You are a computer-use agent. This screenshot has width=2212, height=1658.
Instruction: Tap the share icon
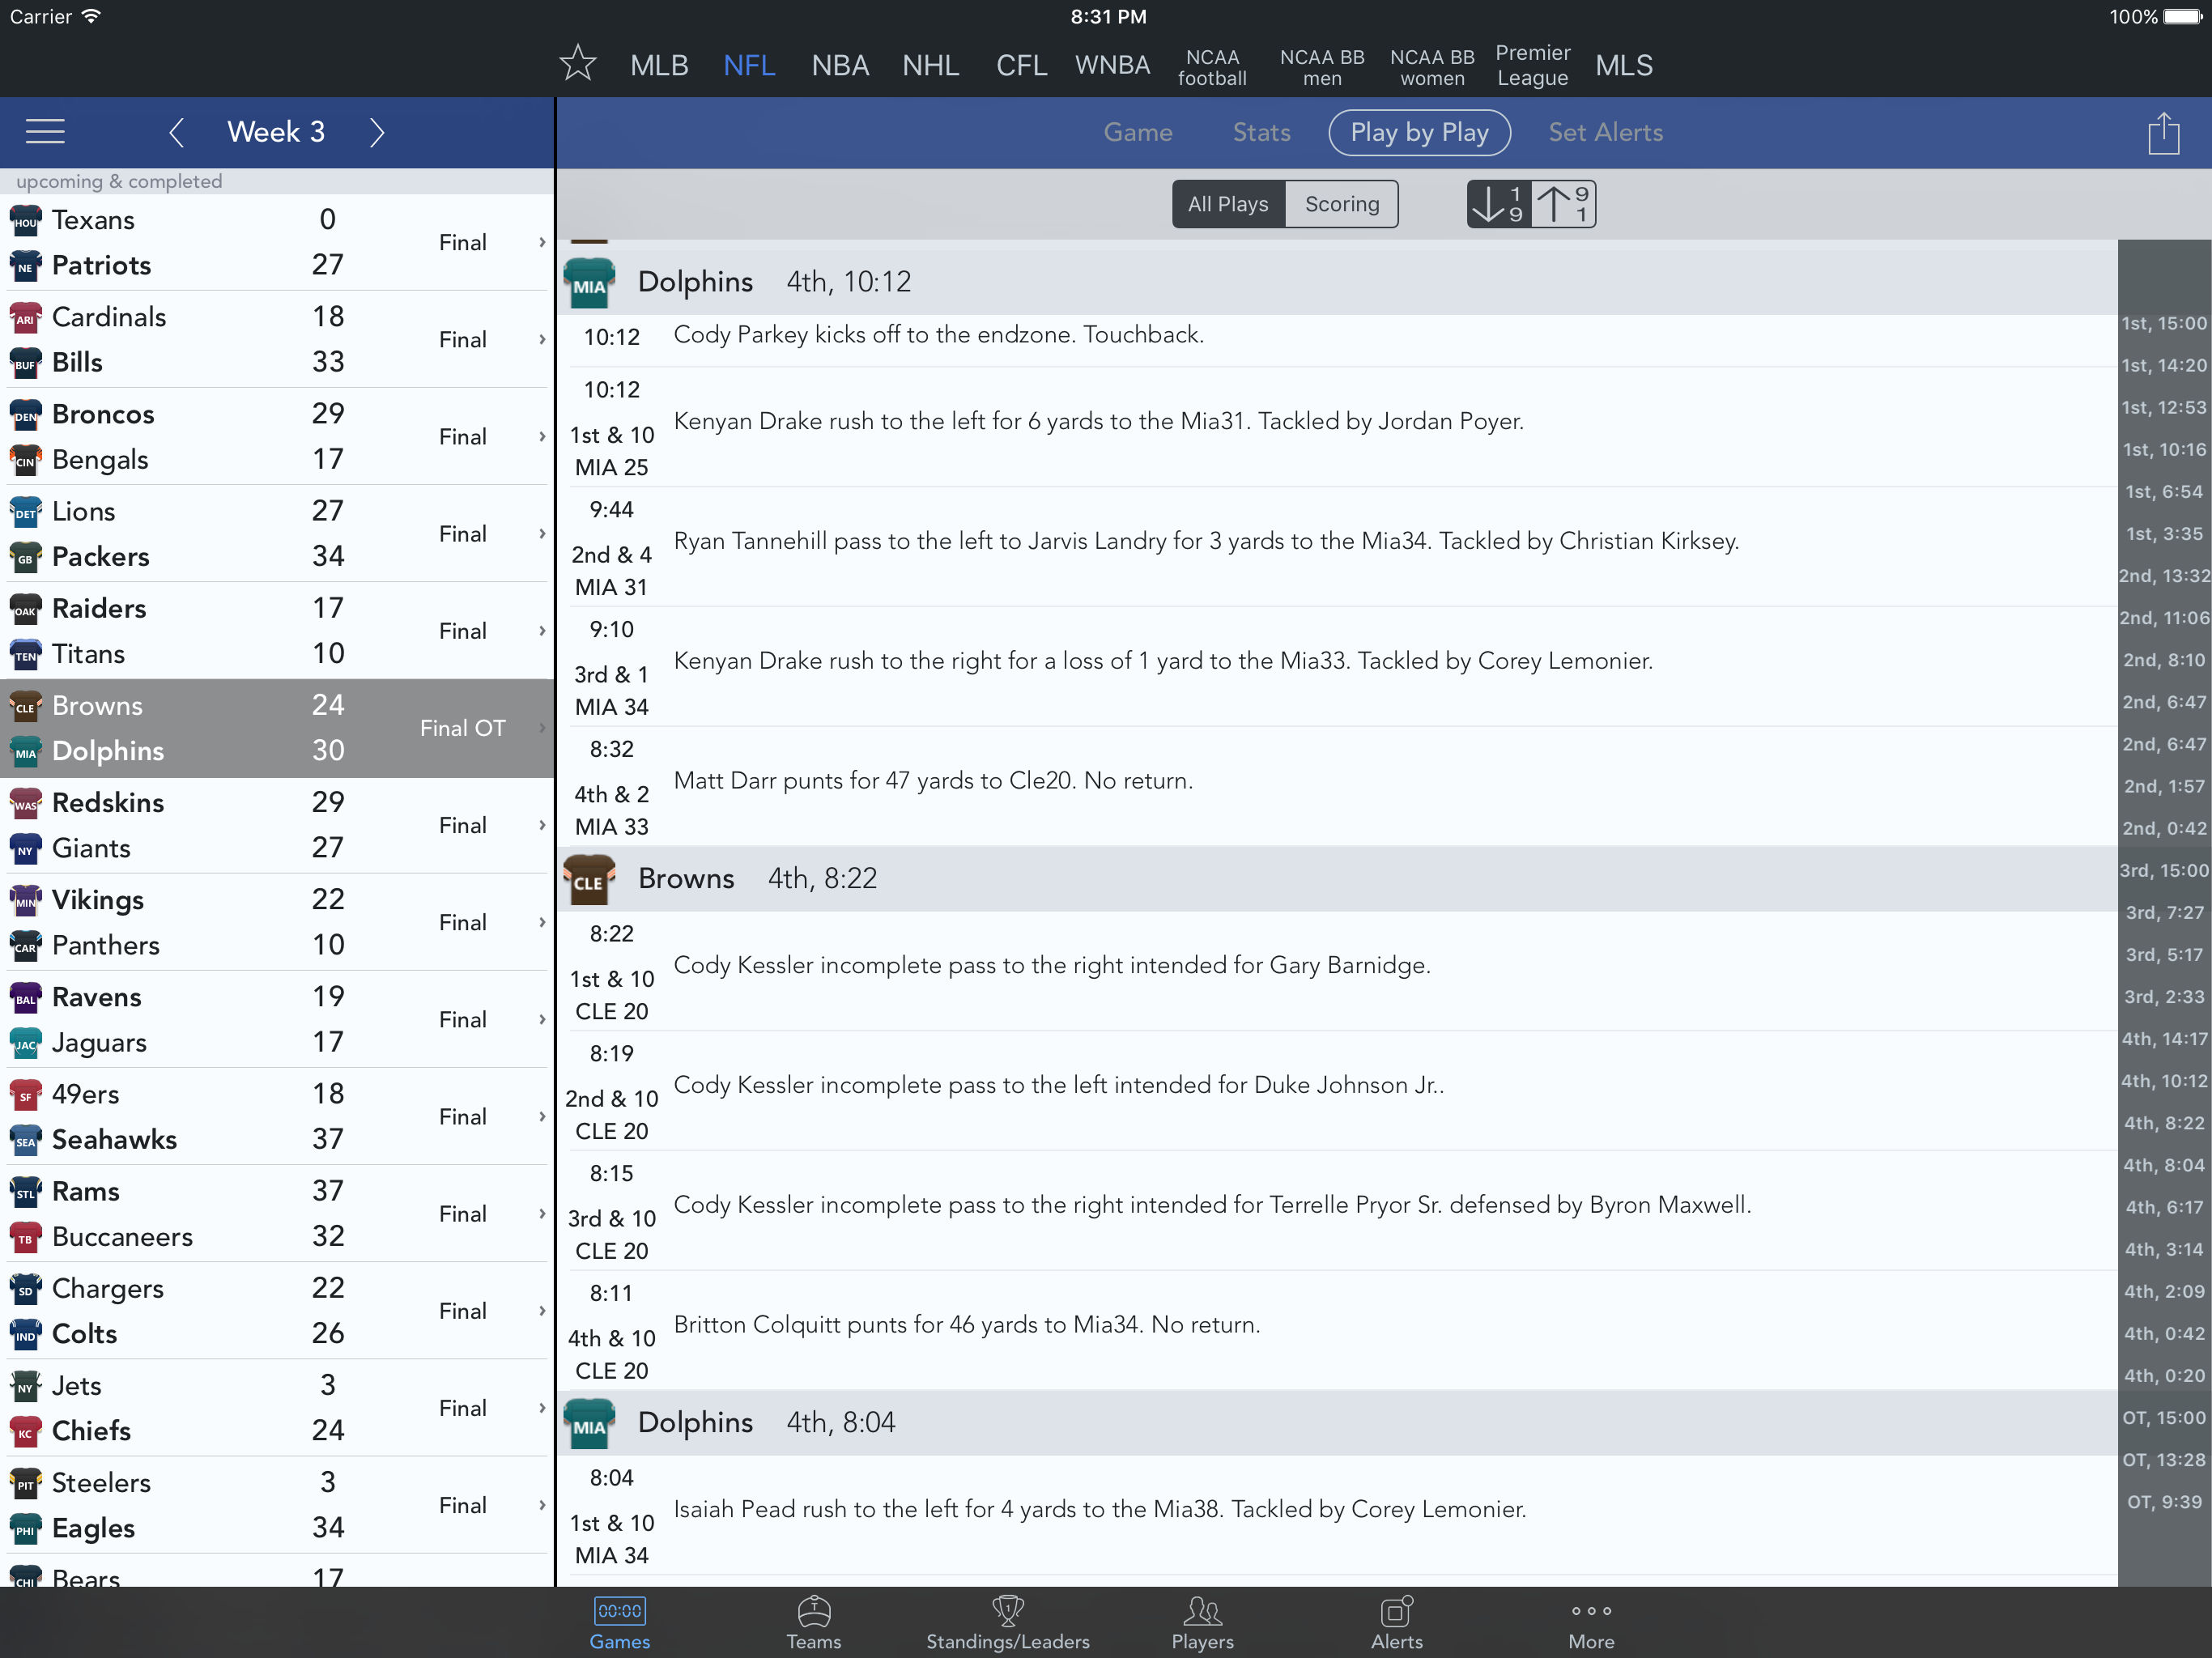[x=2163, y=133]
